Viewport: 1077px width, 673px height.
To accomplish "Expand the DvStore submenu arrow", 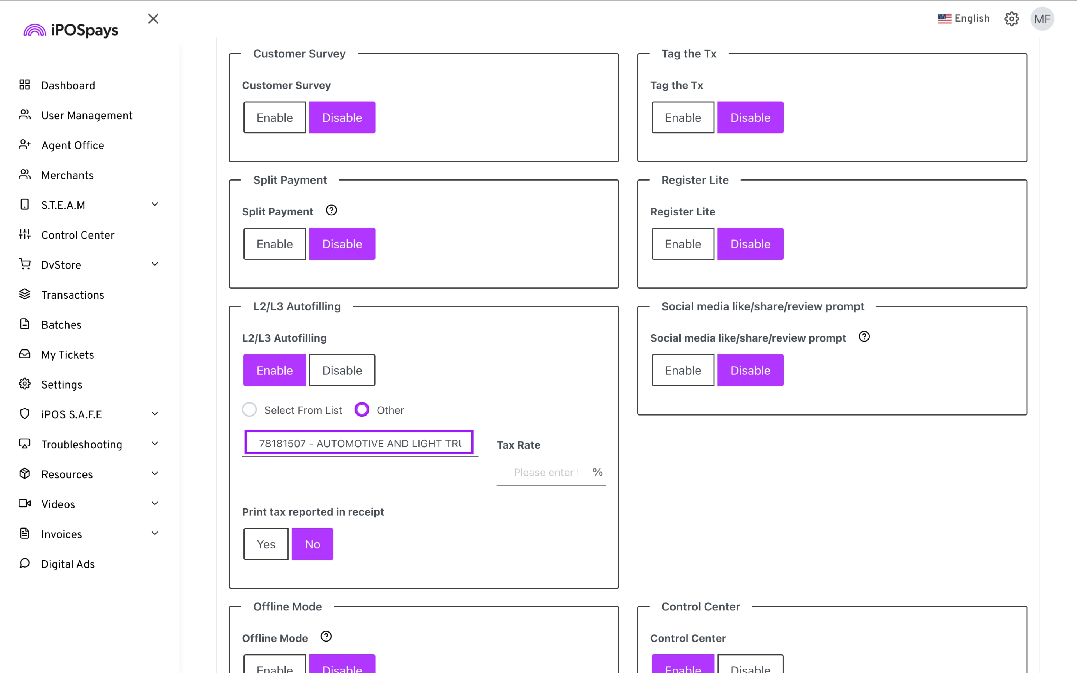I will click(x=155, y=264).
